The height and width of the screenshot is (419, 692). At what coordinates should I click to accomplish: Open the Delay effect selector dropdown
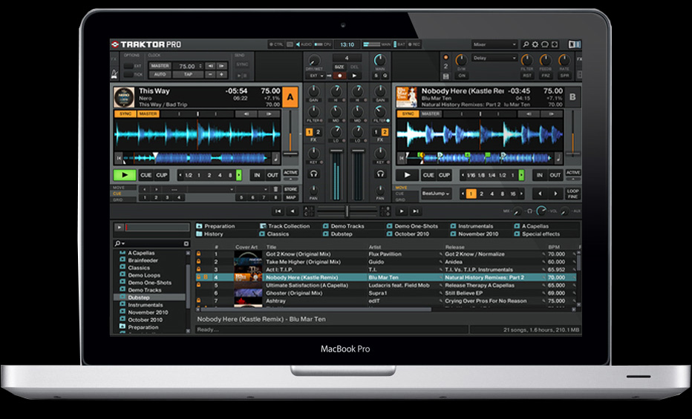tap(494, 58)
